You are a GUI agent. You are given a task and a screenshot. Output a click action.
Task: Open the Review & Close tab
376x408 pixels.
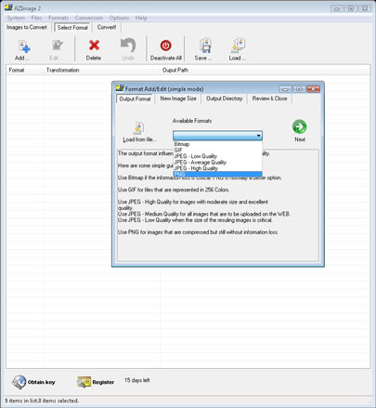pos(269,99)
